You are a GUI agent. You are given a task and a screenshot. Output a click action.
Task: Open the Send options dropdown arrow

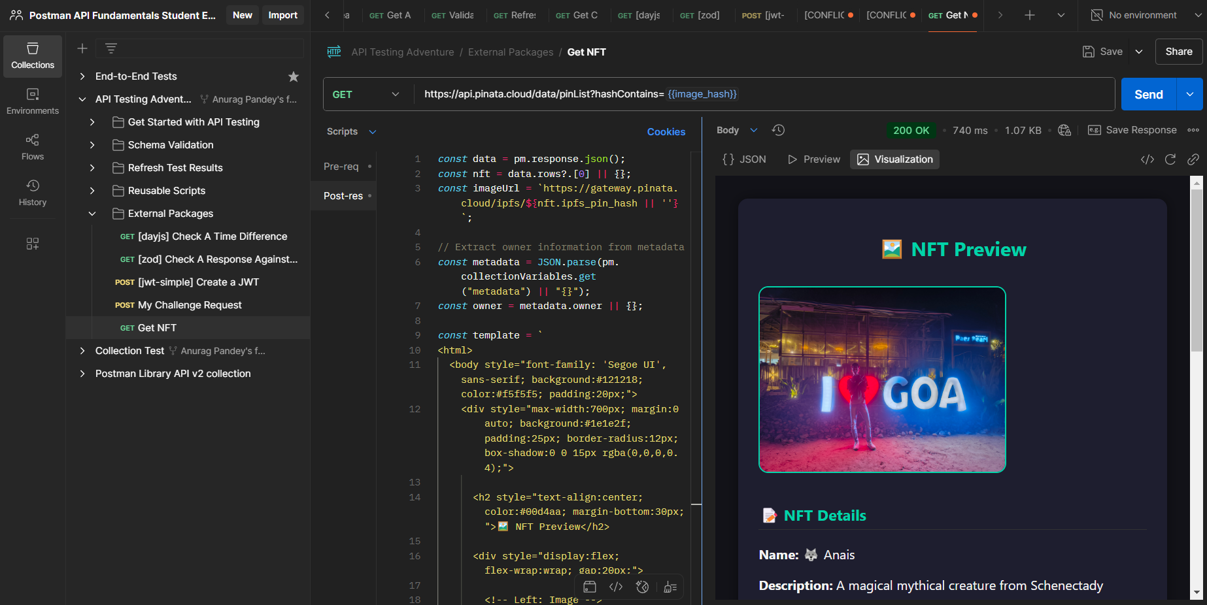[1190, 94]
